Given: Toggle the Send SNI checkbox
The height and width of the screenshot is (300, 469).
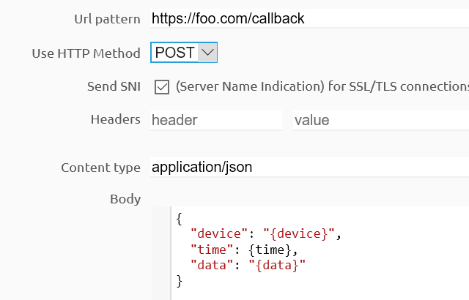Looking at the screenshot, I should click(x=162, y=87).
